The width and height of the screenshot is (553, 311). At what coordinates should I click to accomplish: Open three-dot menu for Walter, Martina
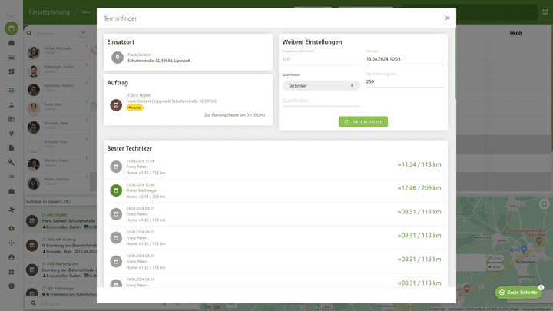(x=86, y=177)
